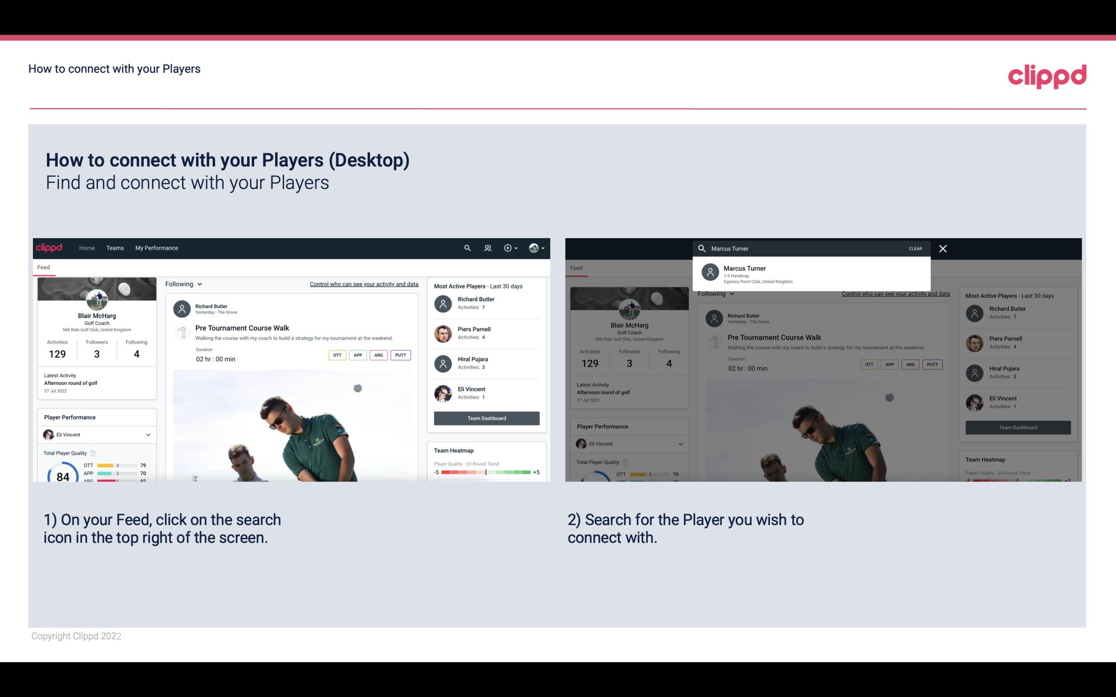
Task: Click the close X icon in search bar
Action: coord(943,248)
